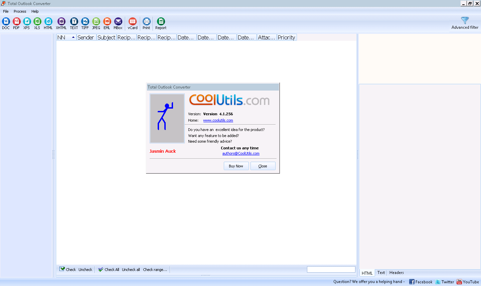The image size is (481, 286).
Task: Select the XLS conversion icon
Action: click(x=37, y=23)
